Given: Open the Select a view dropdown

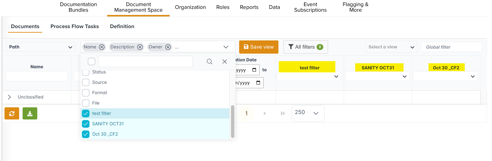Looking at the screenshot, I should pos(391,47).
